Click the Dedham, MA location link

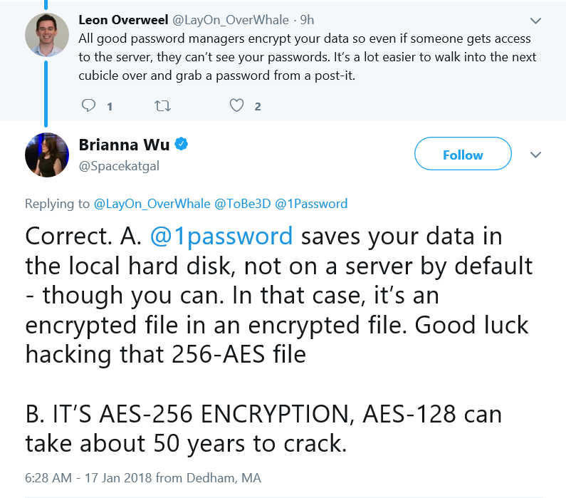coord(224,478)
